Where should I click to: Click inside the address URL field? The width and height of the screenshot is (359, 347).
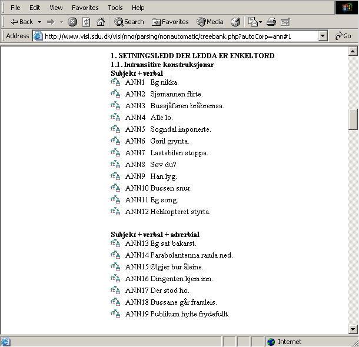coord(177,36)
